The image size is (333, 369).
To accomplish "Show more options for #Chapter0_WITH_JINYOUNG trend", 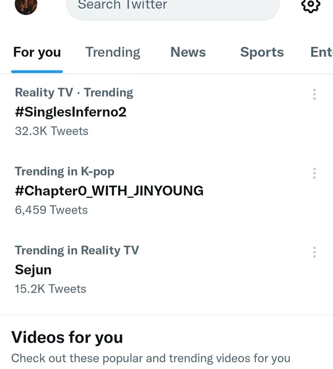I will (x=314, y=173).
